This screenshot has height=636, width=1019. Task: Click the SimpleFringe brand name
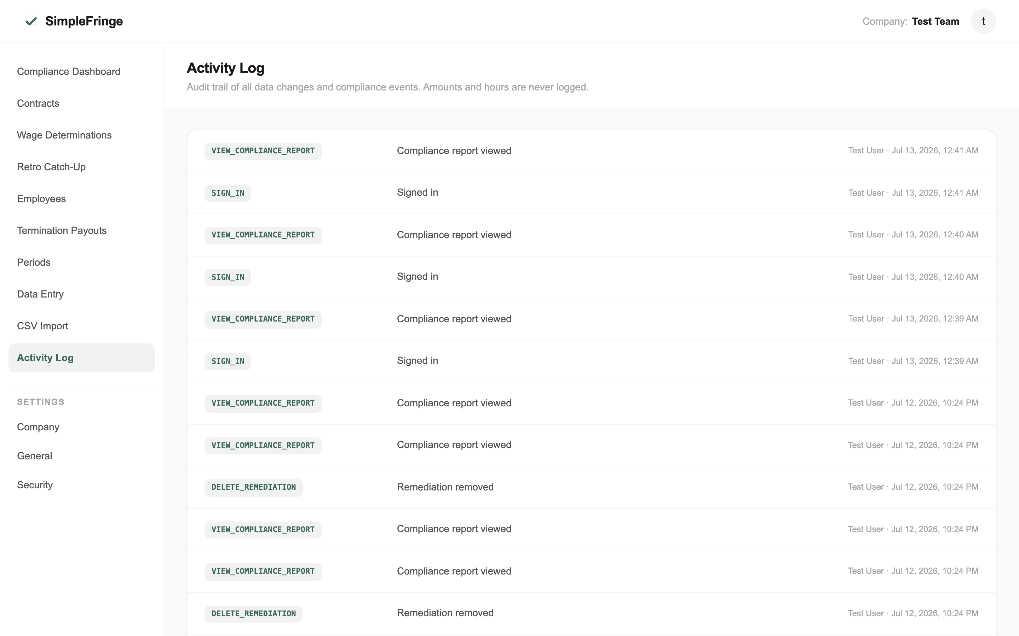[84, 21]
